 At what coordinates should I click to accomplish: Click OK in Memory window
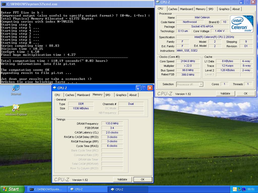143,179
